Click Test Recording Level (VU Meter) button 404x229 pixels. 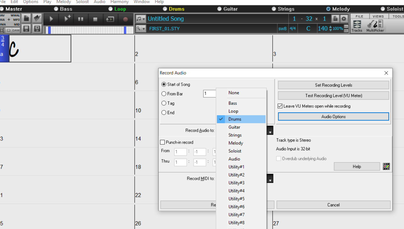coord(333,96)
